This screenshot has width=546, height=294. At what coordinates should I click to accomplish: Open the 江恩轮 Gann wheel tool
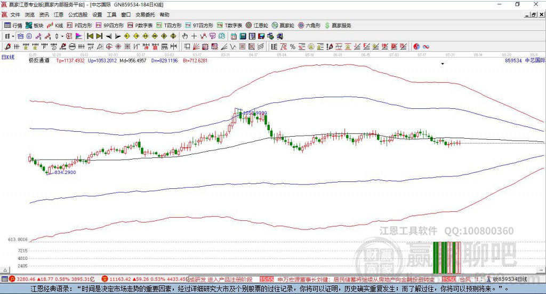pos(260,25)
